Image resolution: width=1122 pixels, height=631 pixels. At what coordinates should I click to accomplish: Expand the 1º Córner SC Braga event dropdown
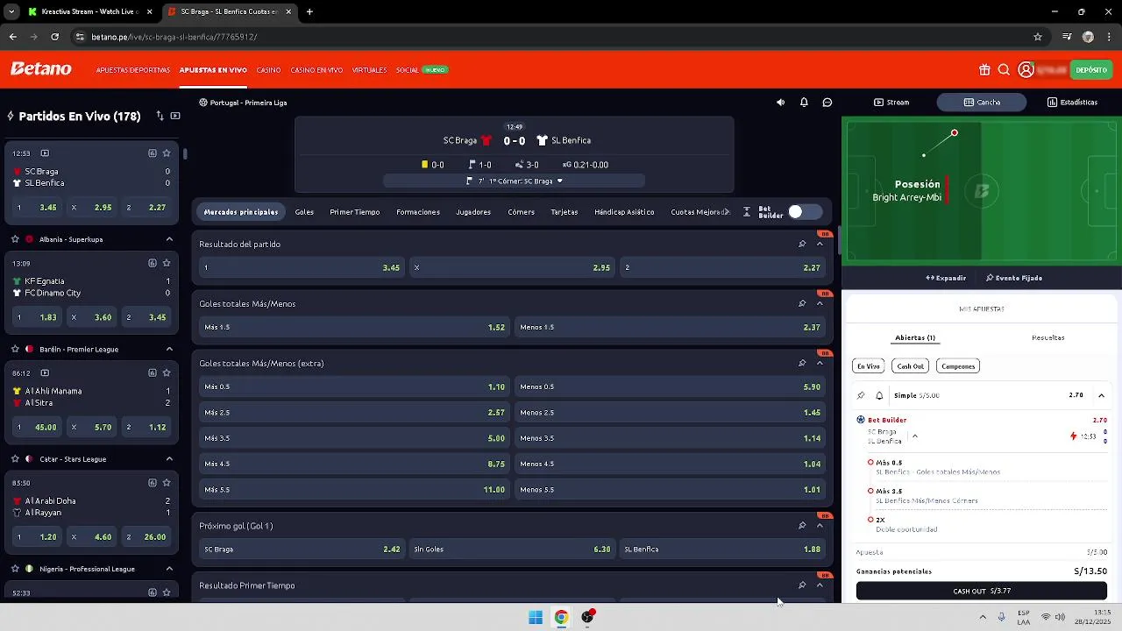click(x=515, y=181)
